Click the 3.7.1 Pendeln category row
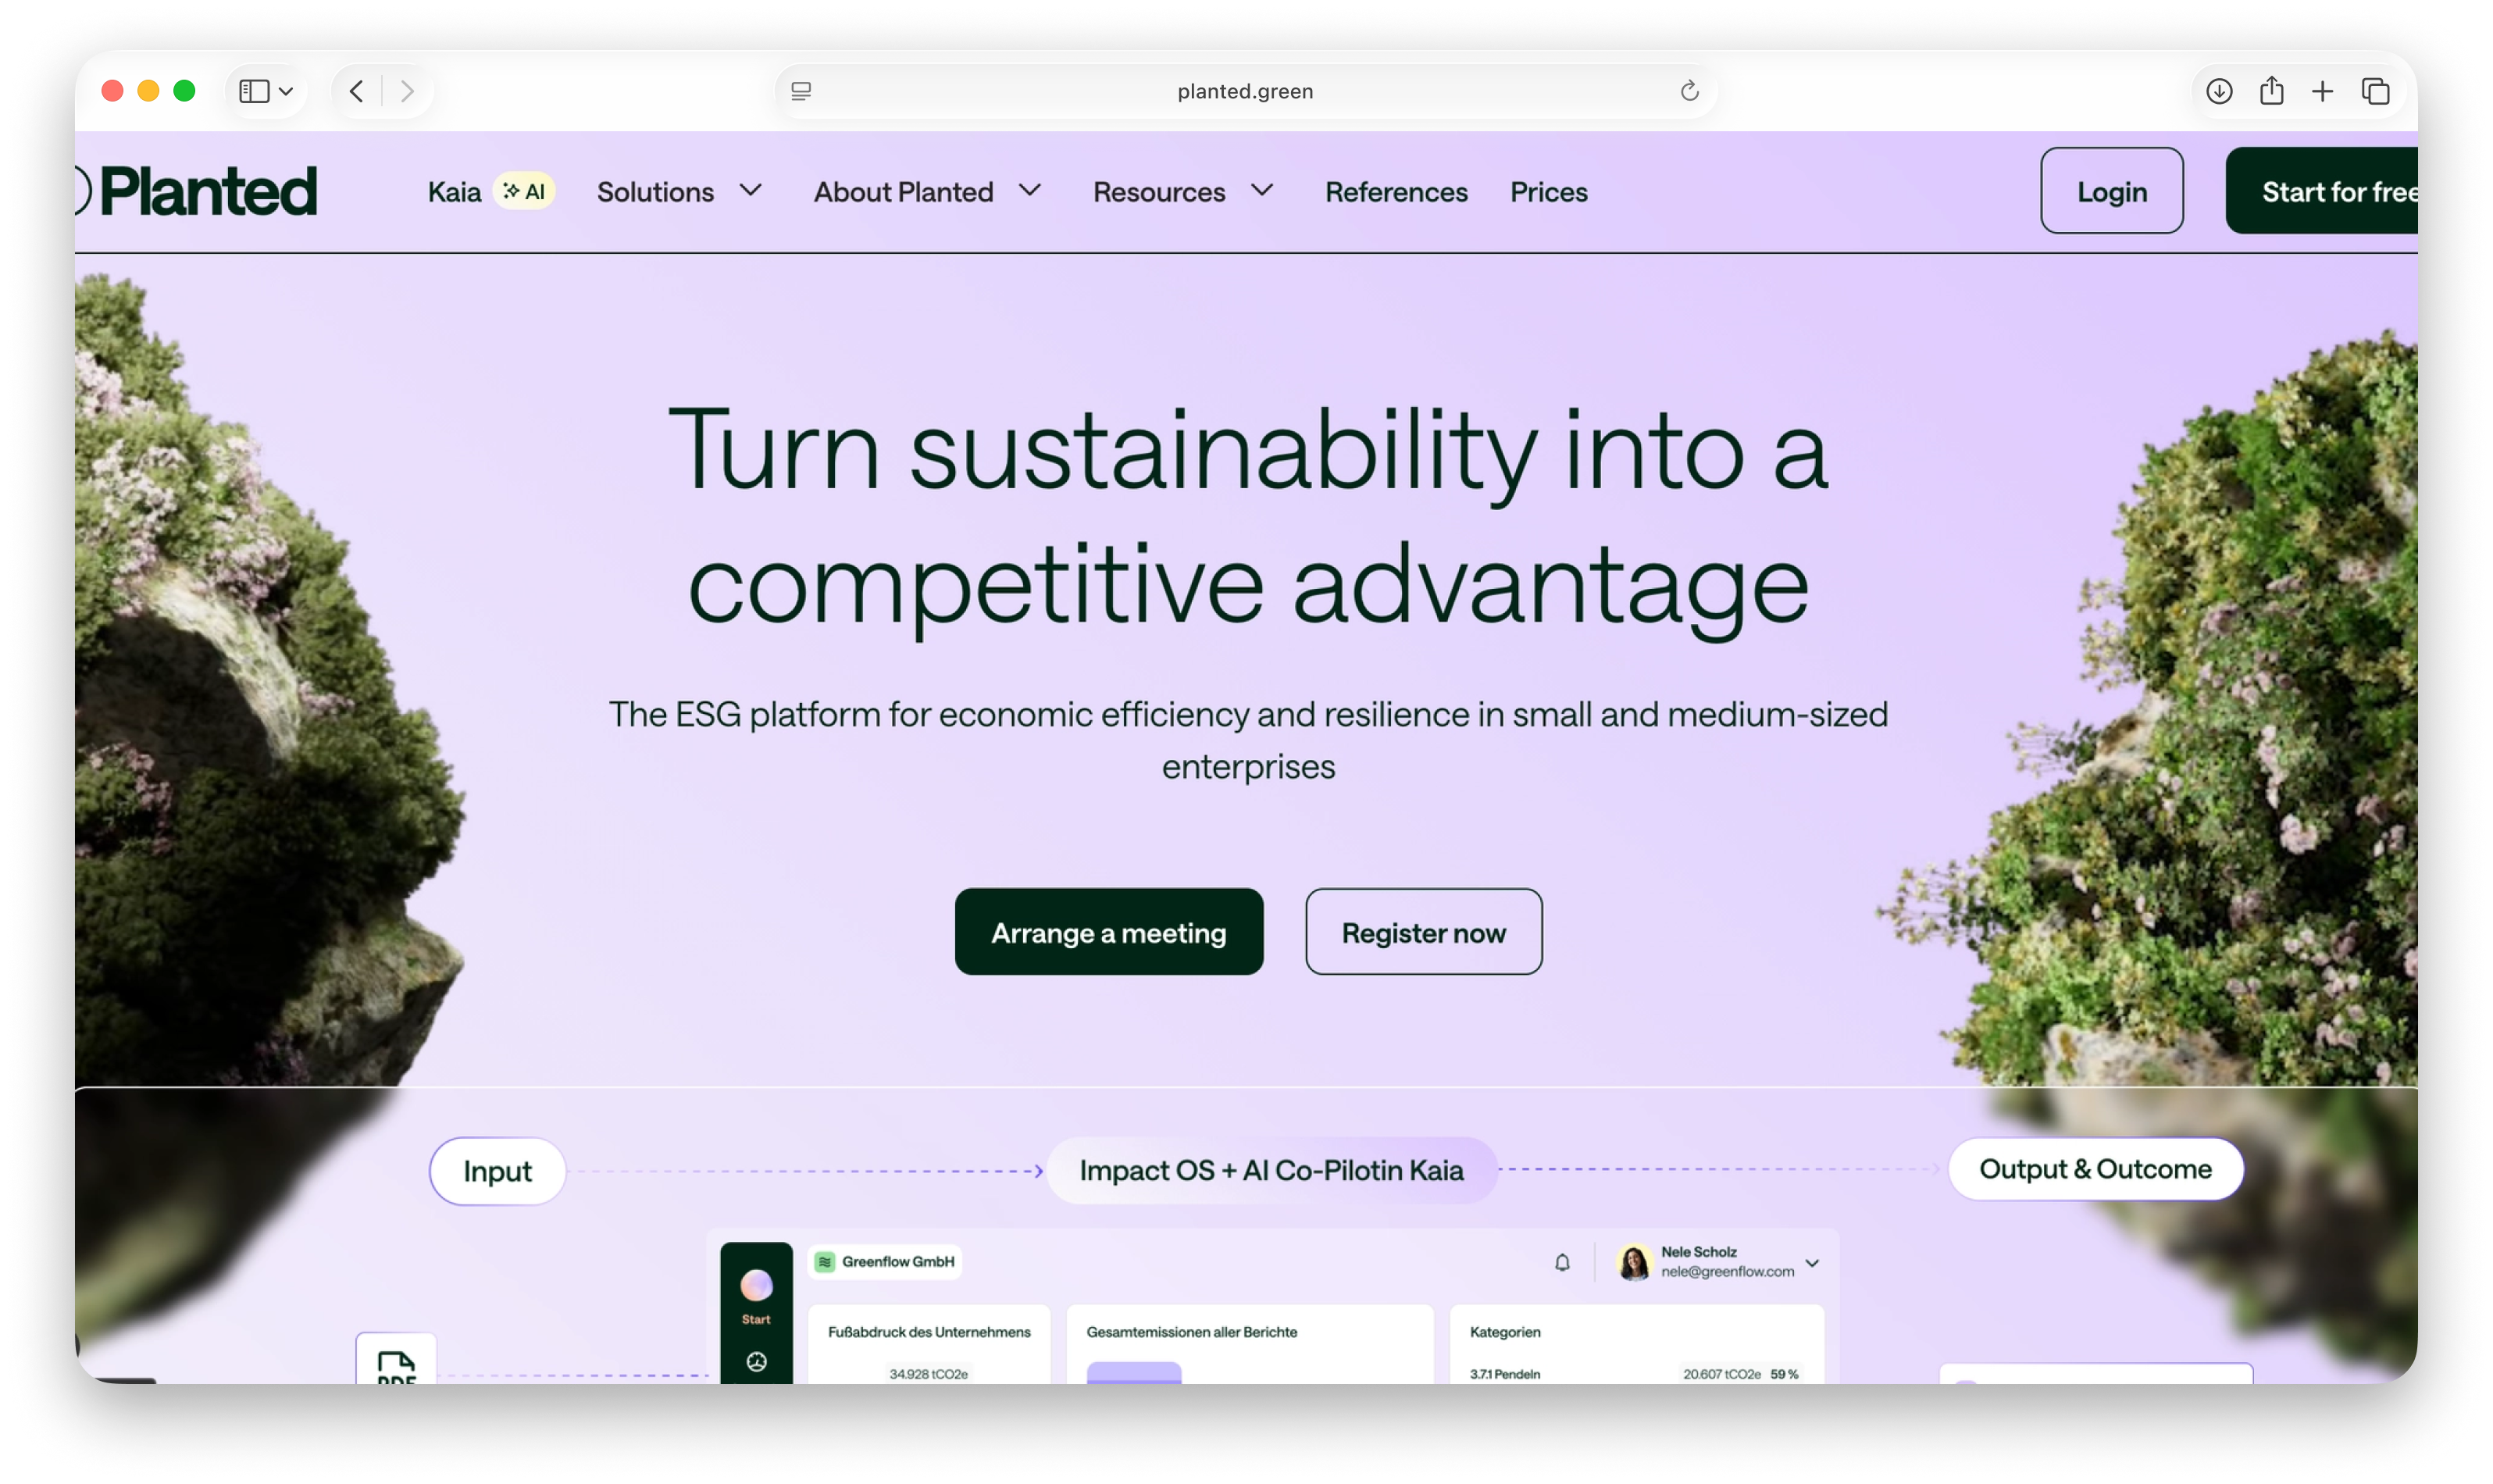 1634,1373
